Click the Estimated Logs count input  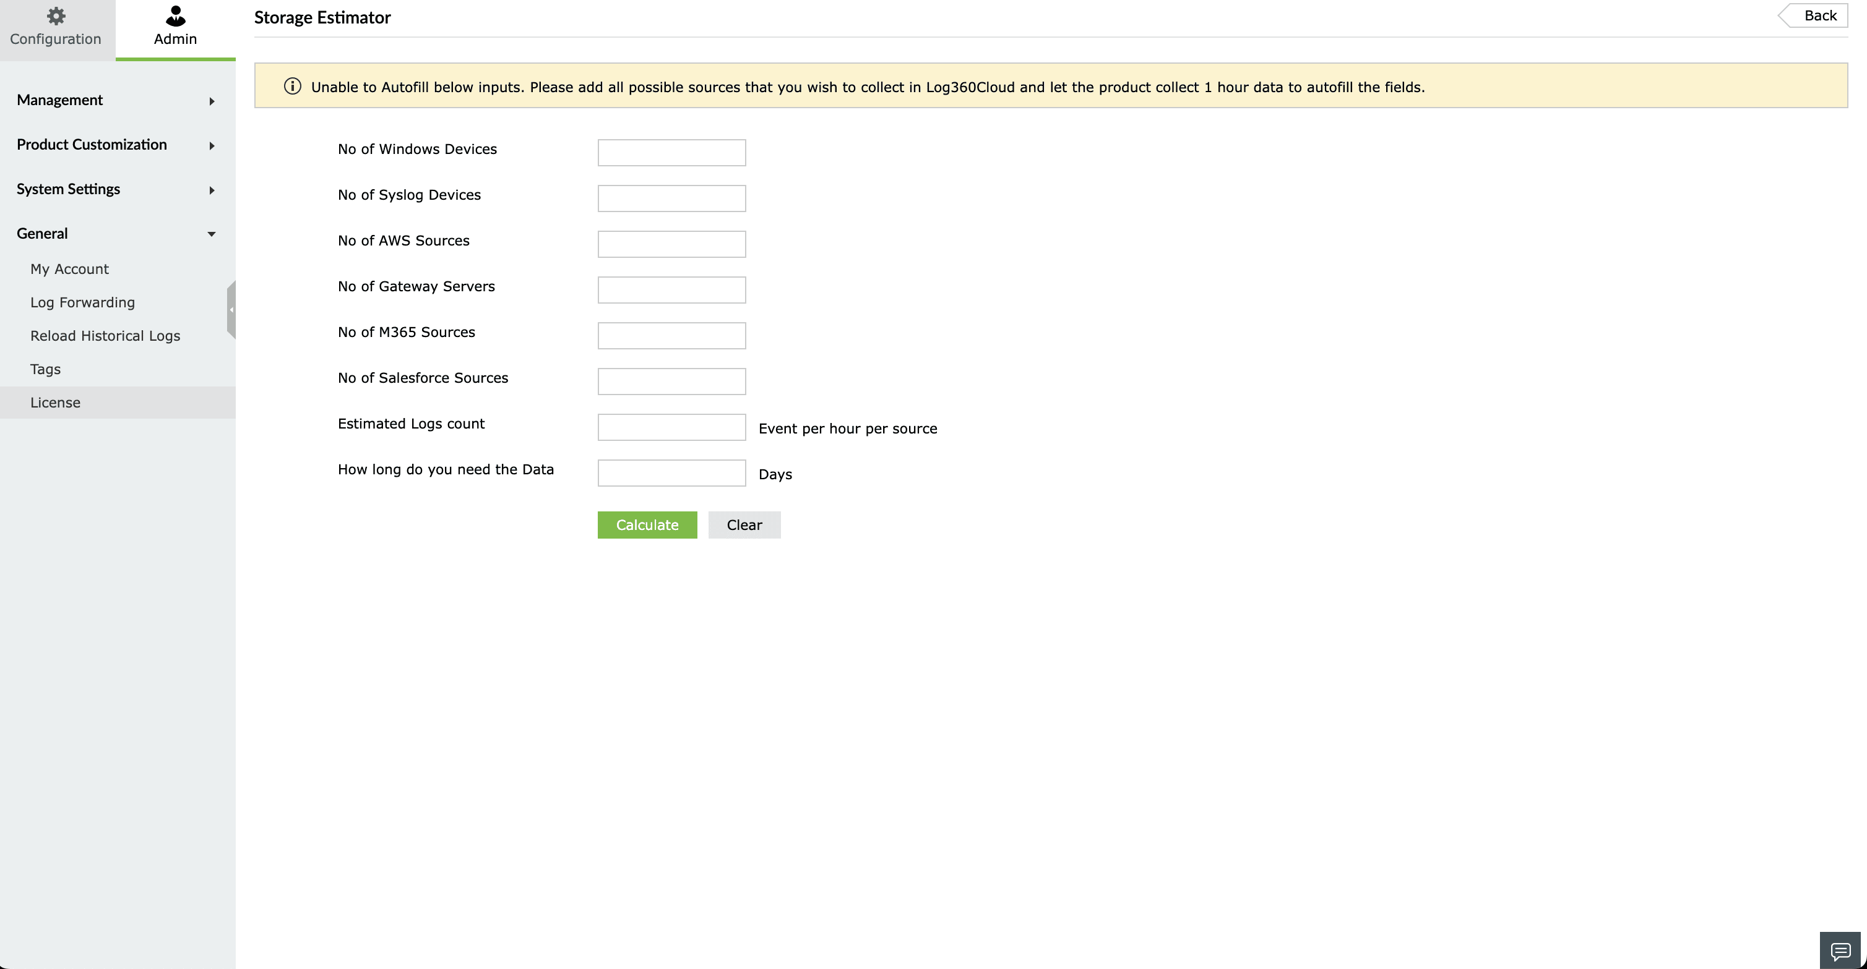pyautogui.click(x=671, y=427)
